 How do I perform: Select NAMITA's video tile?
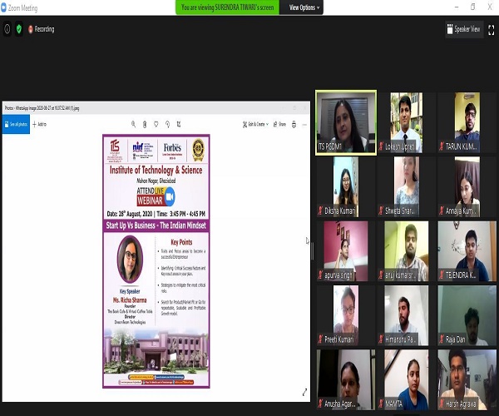click(406, 379)
